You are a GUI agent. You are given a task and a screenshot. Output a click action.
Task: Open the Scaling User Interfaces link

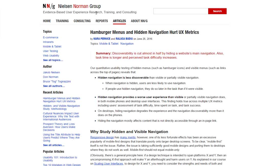pos(108,164)
